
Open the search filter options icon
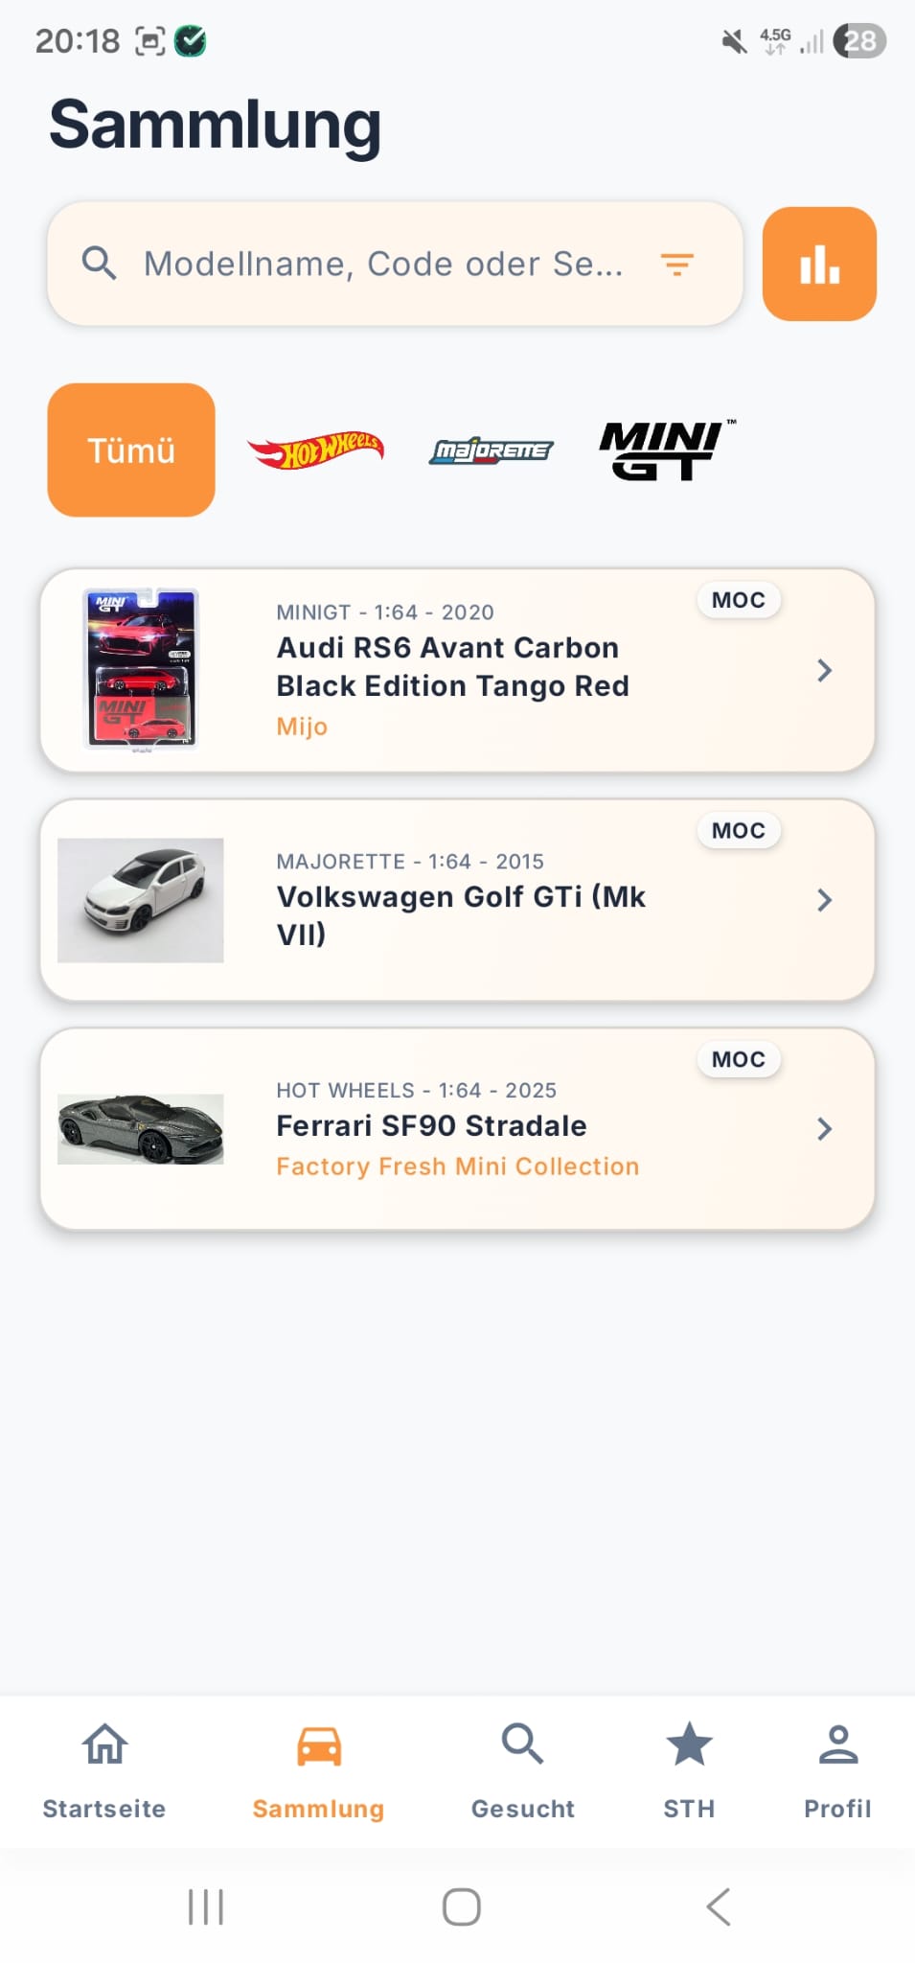[x=676, y=264]
